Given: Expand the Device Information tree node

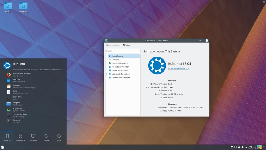Looking at the screenshot, I should [x=107, y=70].
